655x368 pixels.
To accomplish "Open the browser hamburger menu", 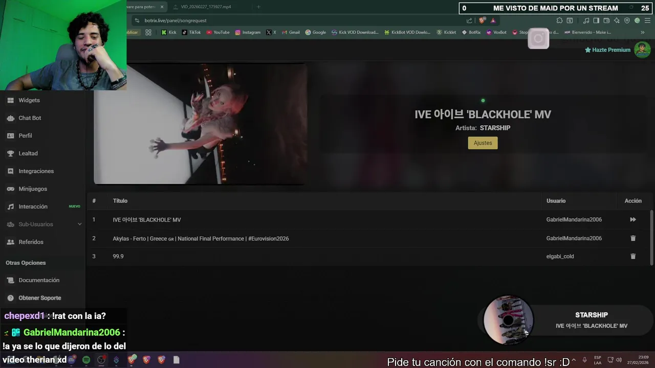I will click(x=647, y=20).
